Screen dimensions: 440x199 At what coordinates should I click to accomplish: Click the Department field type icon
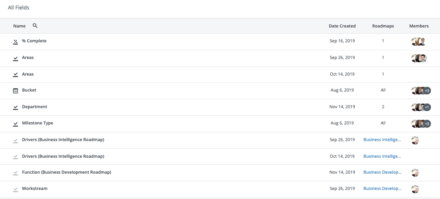point(16,107)
